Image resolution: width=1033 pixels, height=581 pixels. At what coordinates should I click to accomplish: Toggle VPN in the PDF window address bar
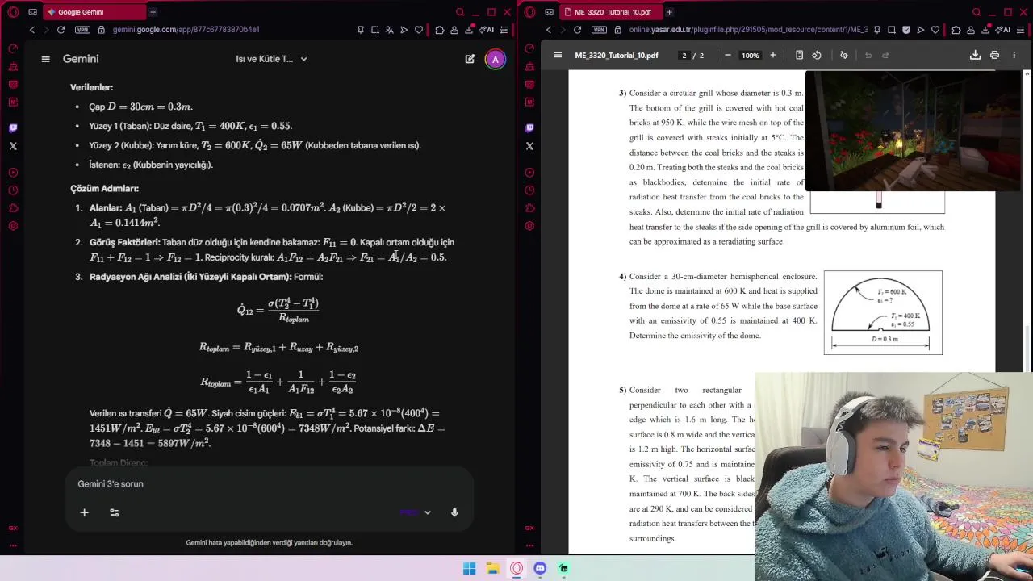click(599, 30)
